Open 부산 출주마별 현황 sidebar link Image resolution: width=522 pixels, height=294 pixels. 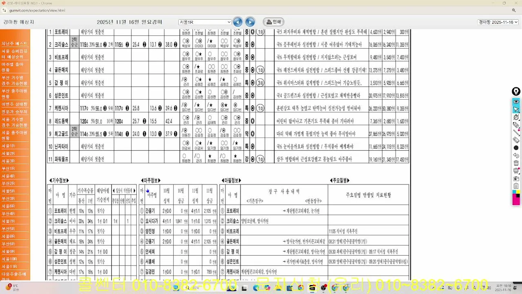15,94
